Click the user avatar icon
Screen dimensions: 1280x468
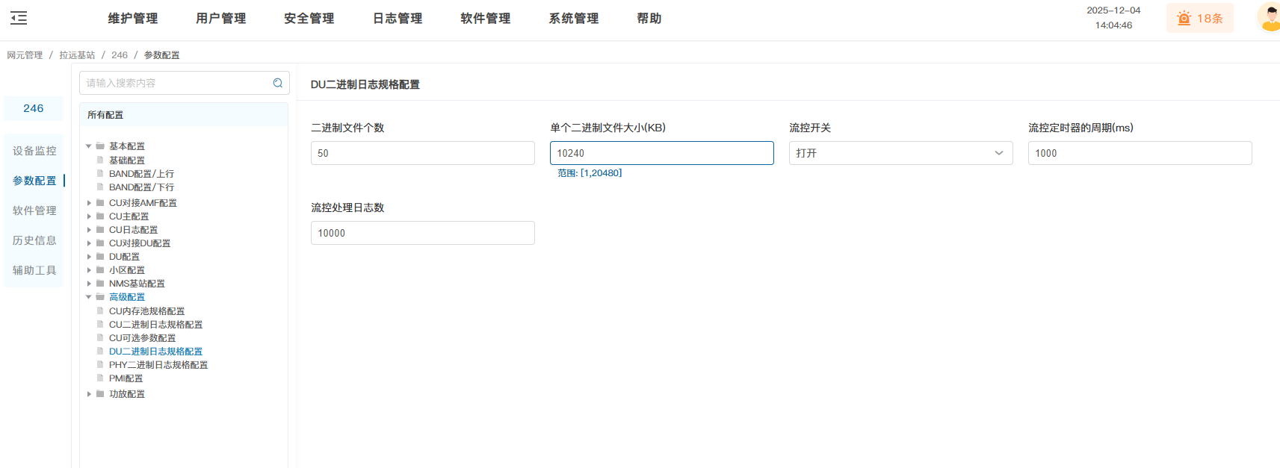(1270, 18)
